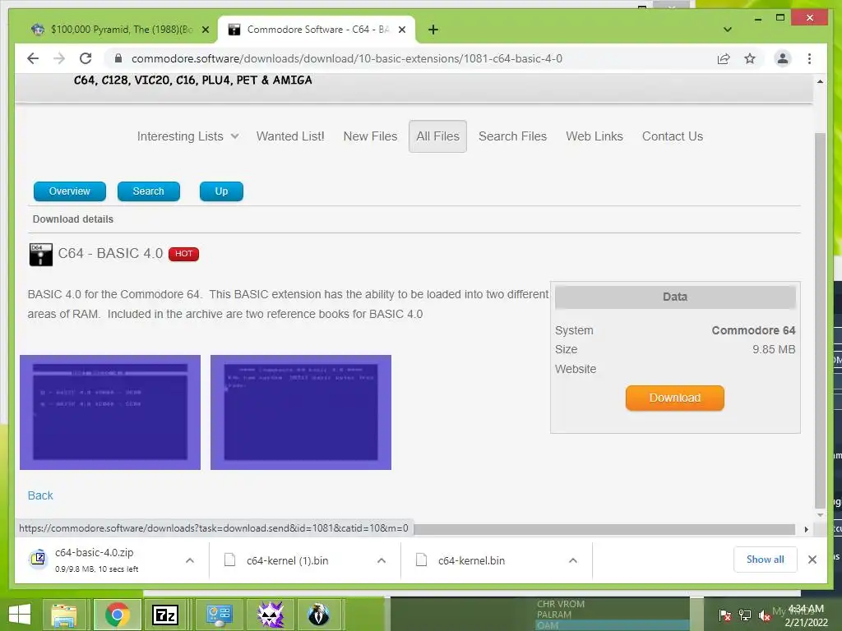Screen dimensions: 842x631
Task: Open the Control Panel taskbar icon
Action: pyautogui.click(x=219, y=615)
